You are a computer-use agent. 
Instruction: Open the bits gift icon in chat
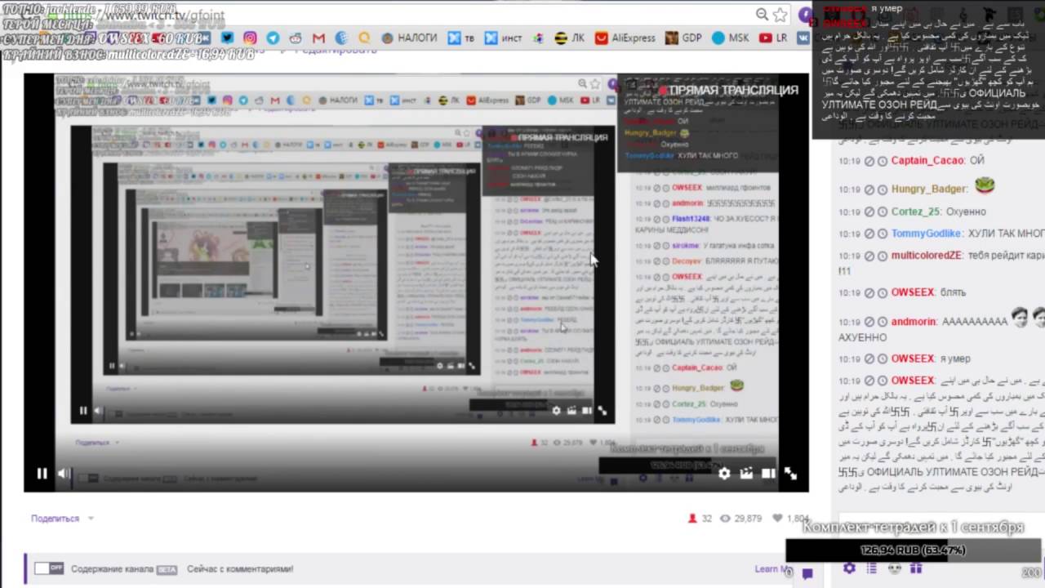[916, 568]
